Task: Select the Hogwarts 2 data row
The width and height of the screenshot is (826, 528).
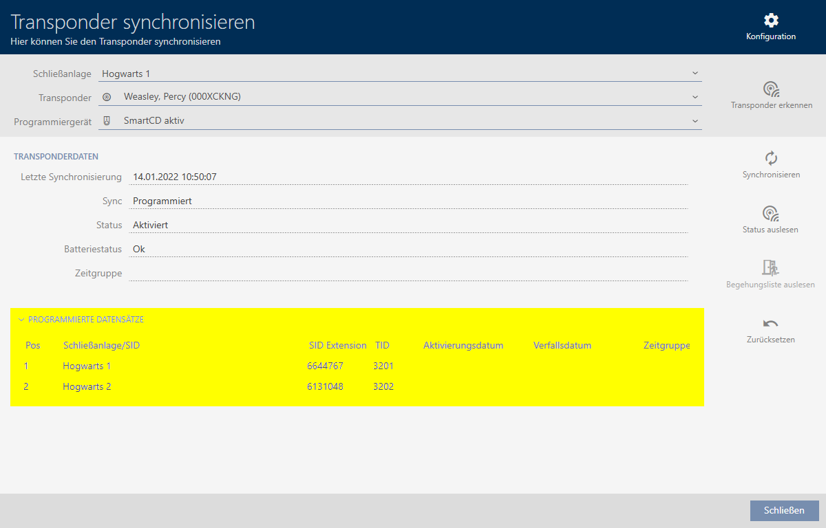Action: coord(87,386)
